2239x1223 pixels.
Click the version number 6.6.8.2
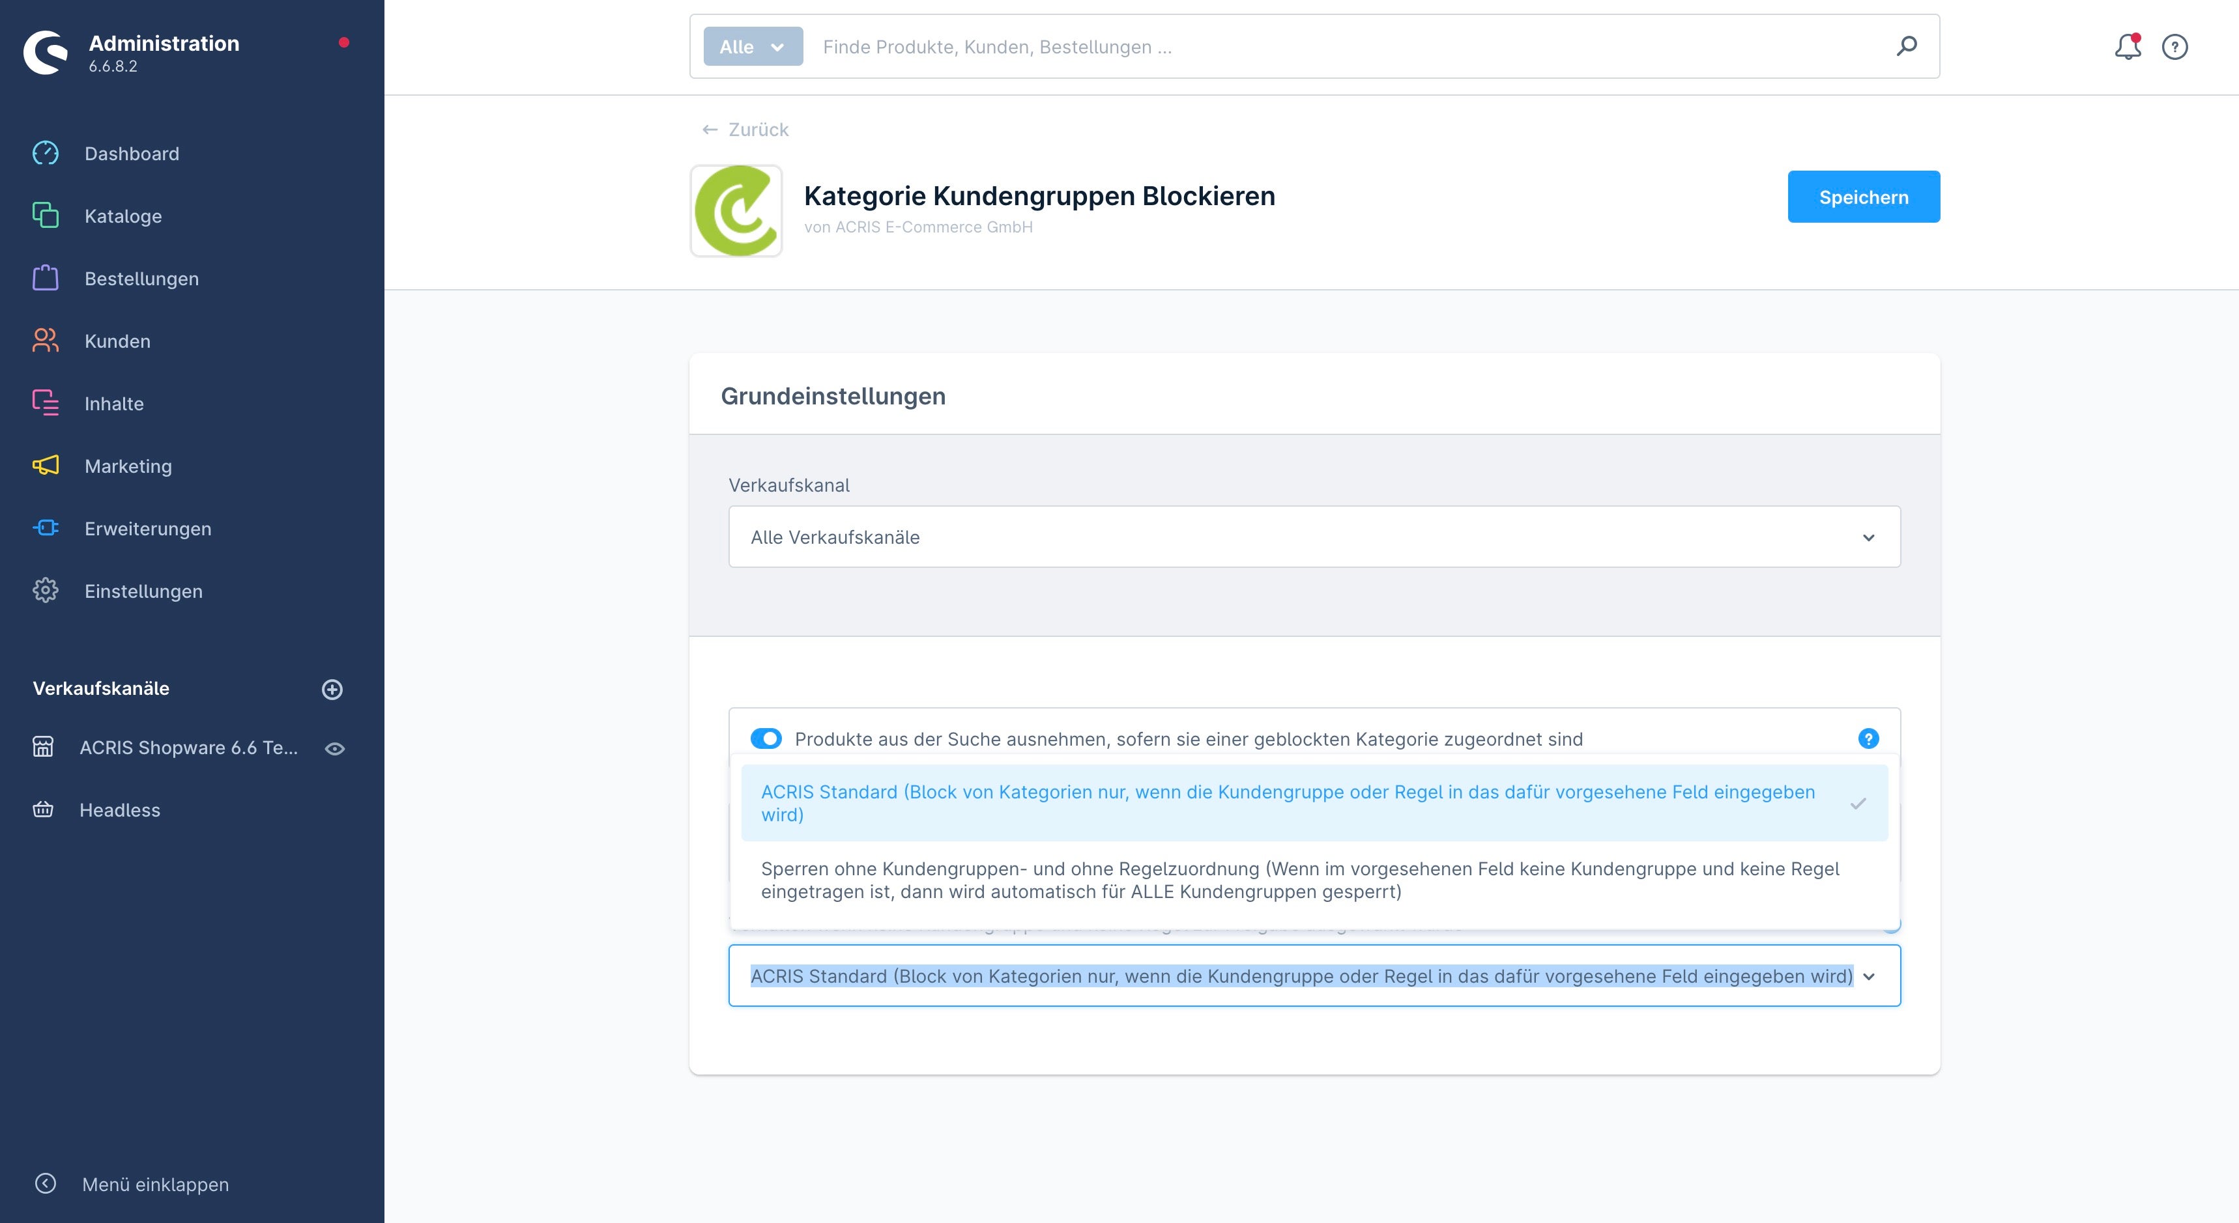113,66
